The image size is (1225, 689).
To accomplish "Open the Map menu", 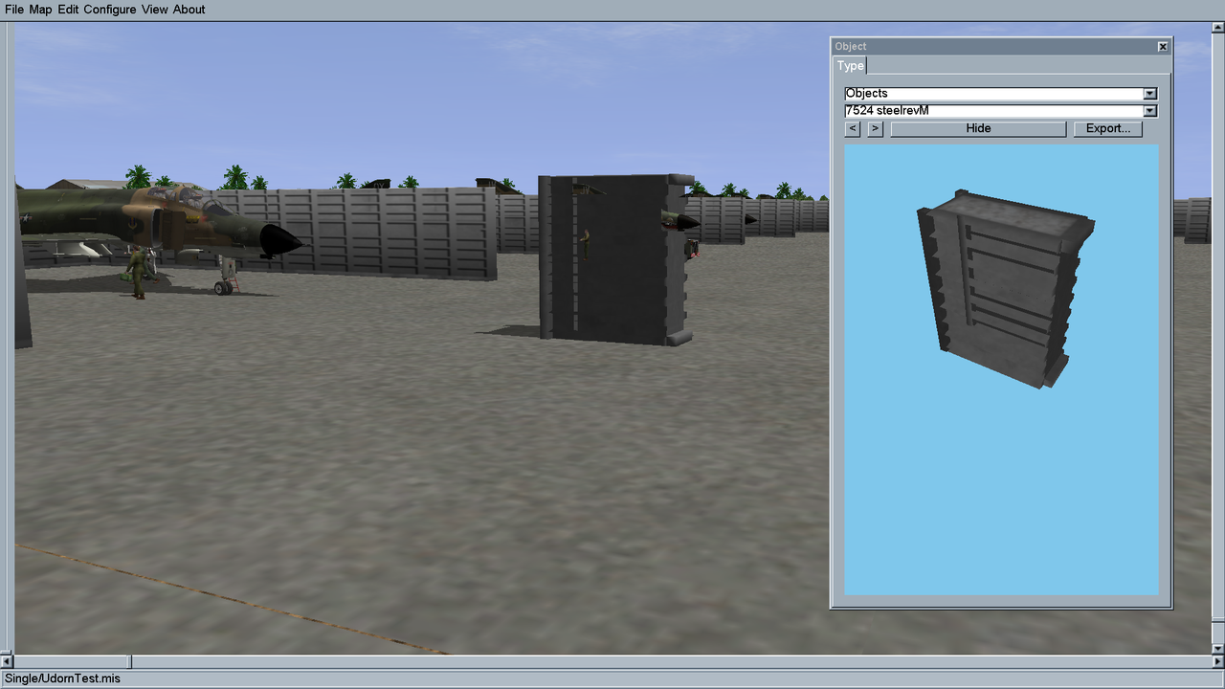I will tap(40, 10).
